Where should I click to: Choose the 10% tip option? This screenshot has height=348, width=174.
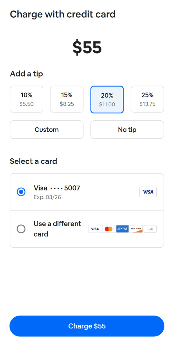coord(26,99)
